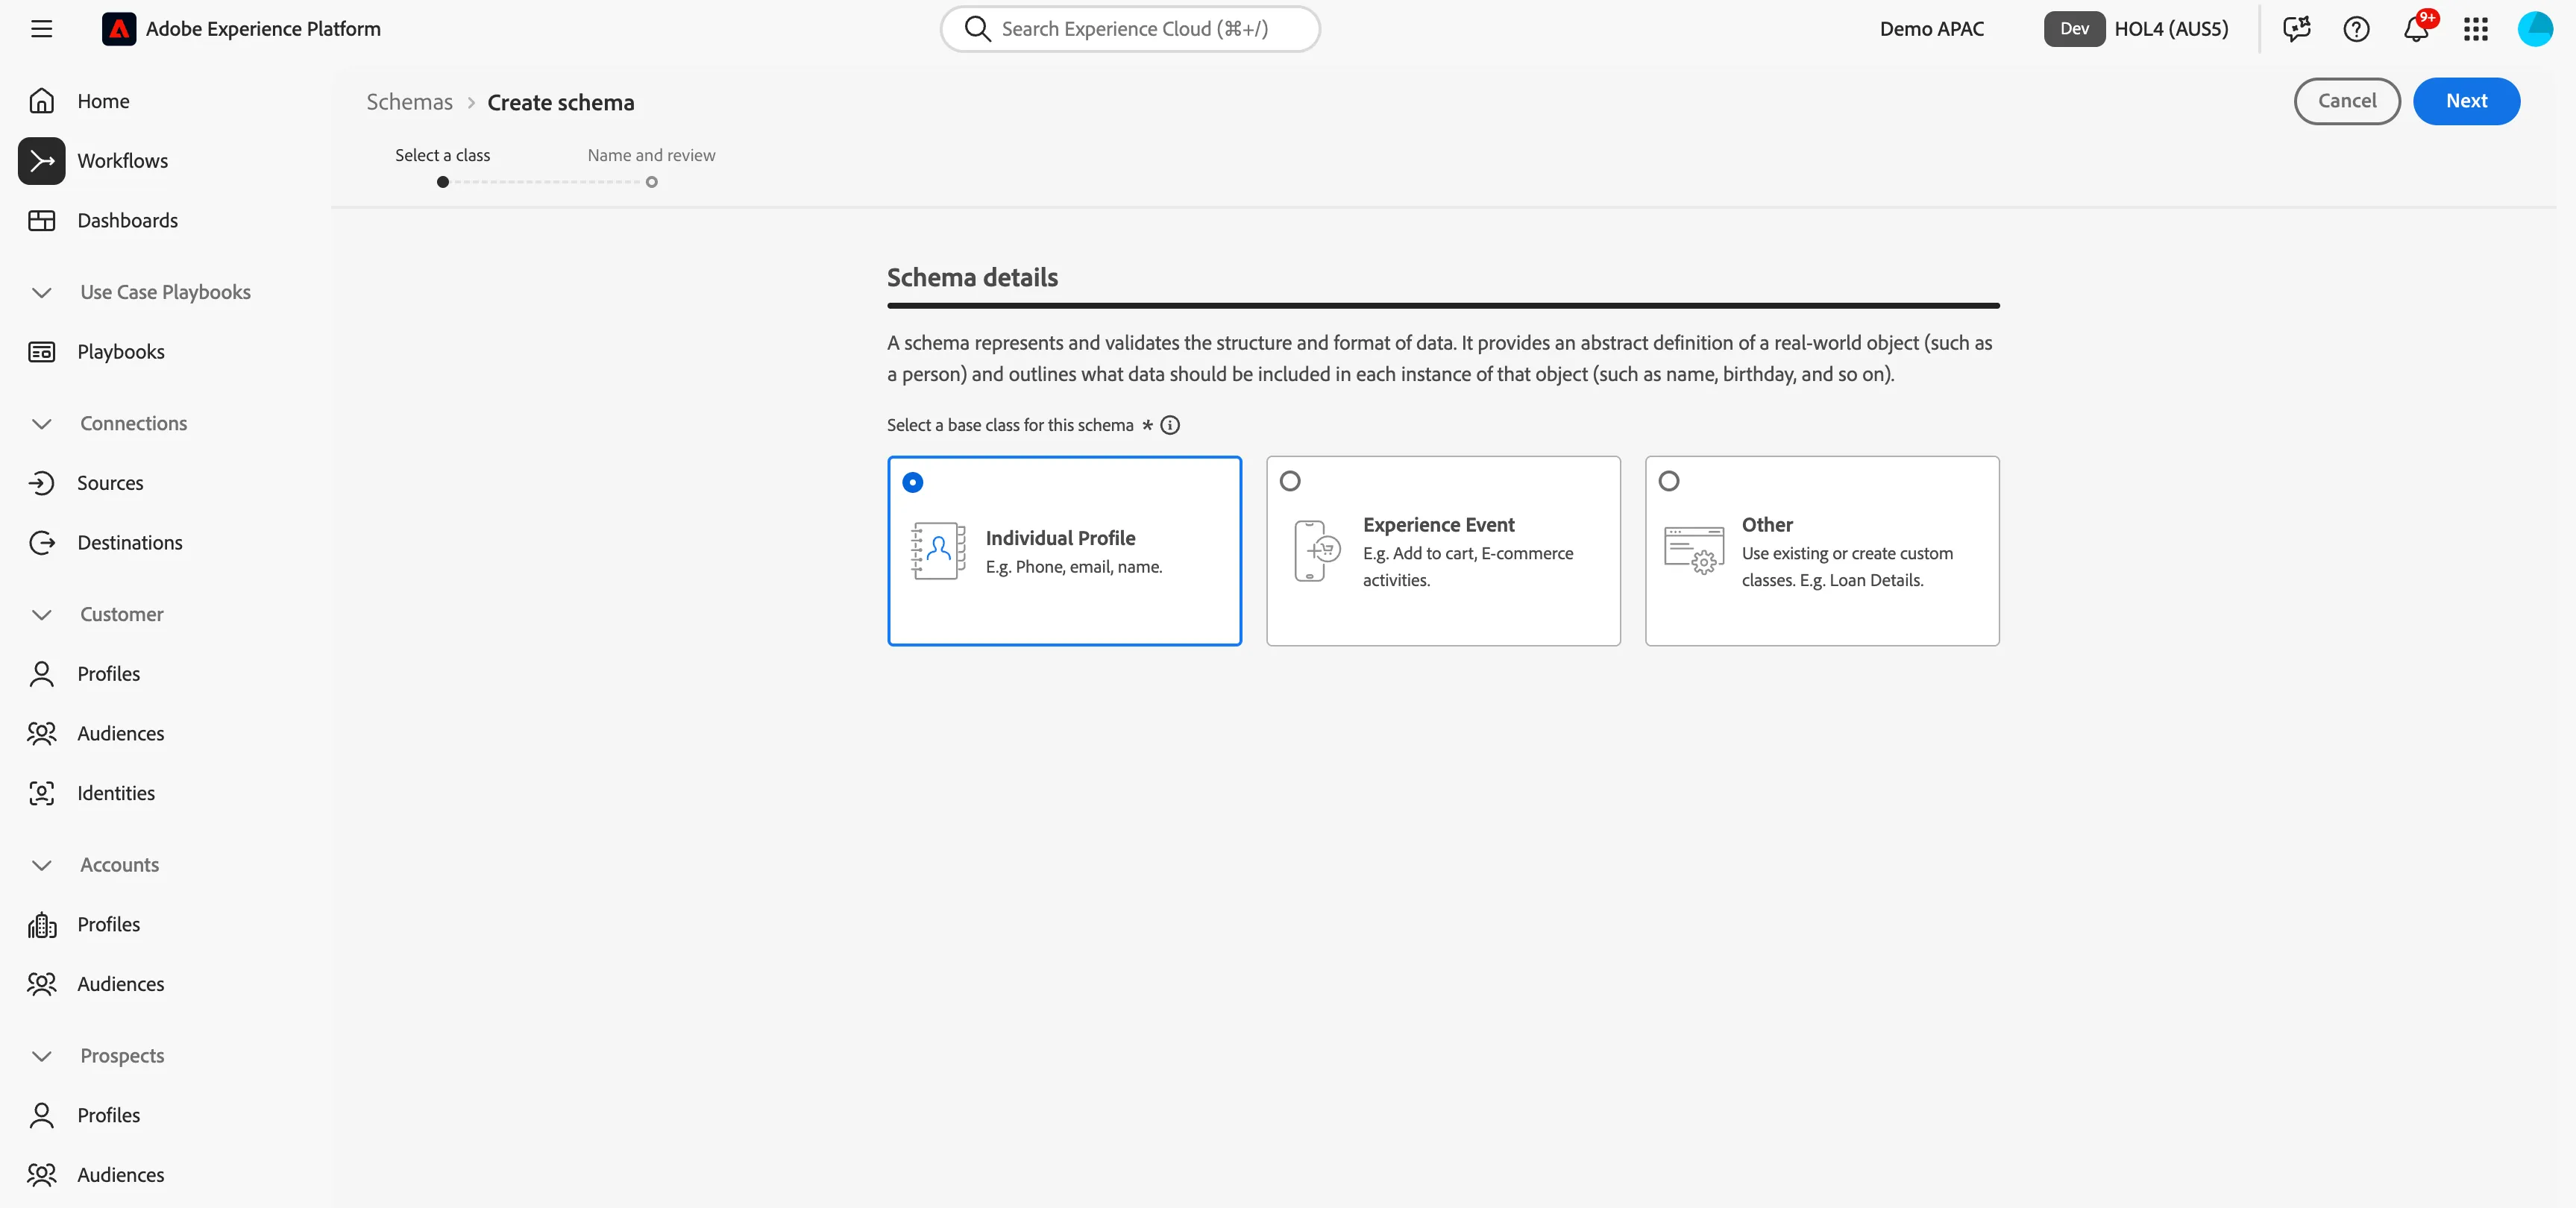Viewport: 2576px width, 1208px height.
Task: Open the app switcher grid icon
Action: click(x=2476, y=29)
